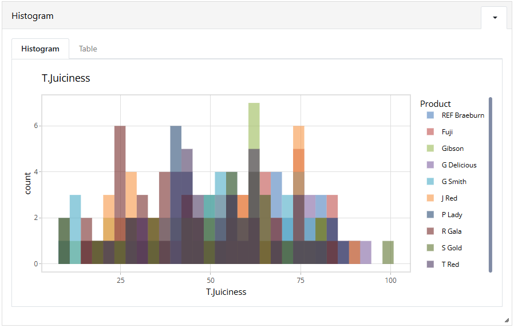The image size is (514, 328).
Task: Click the S Gold legend swatch
Action: point(430,248)
